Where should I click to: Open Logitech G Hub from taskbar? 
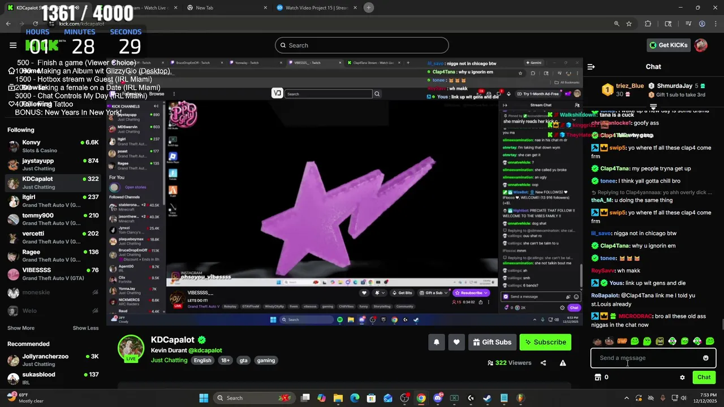tap(471, 398)
